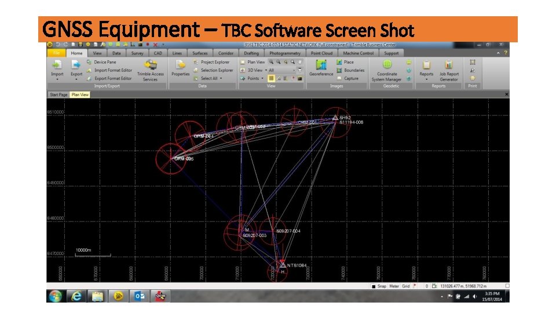This screenshot has height=313, width=556.
Task: Switch to the Surfaces ribbon tab
Action: pos(200,53)
